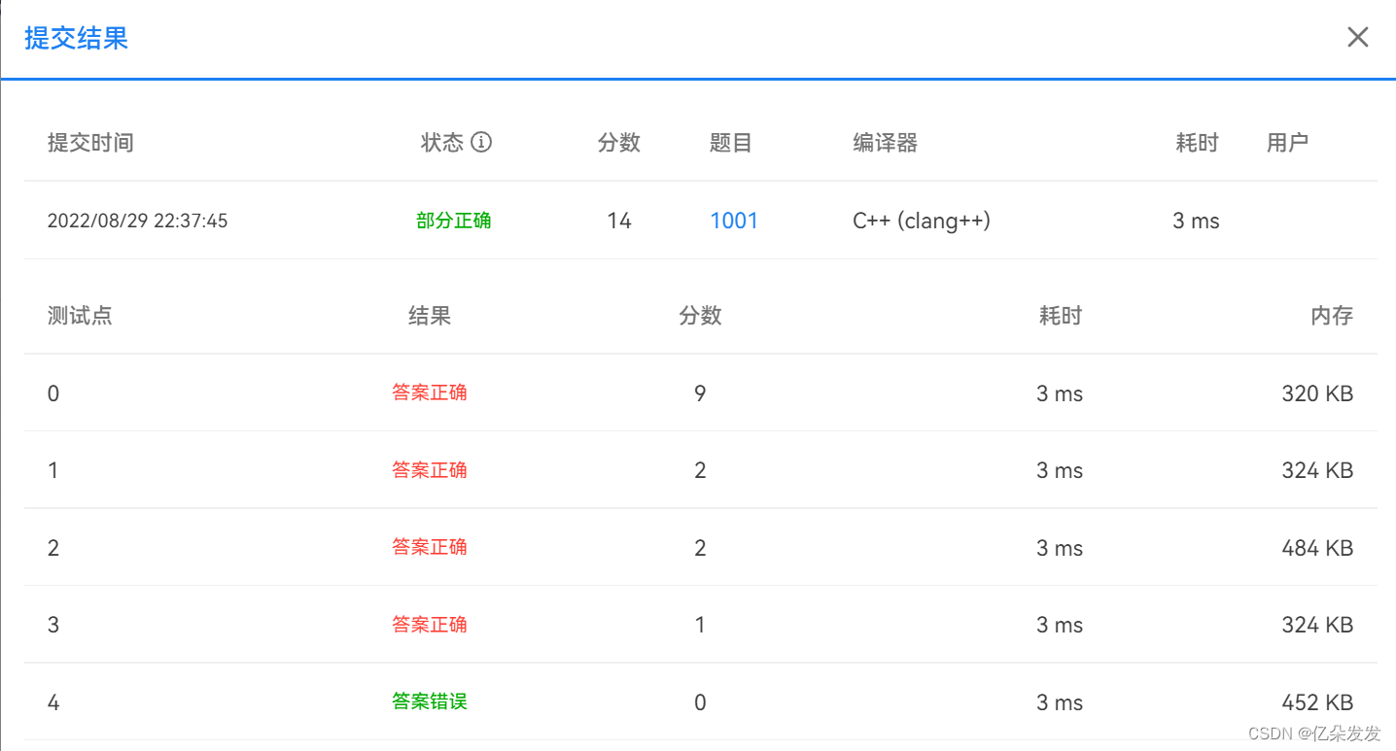Click test point number 2
The height and width of the screenshot is (751, 1396).
(53, 548)
